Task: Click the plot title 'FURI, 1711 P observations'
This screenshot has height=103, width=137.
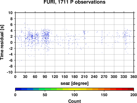Action: pos(75,2)
